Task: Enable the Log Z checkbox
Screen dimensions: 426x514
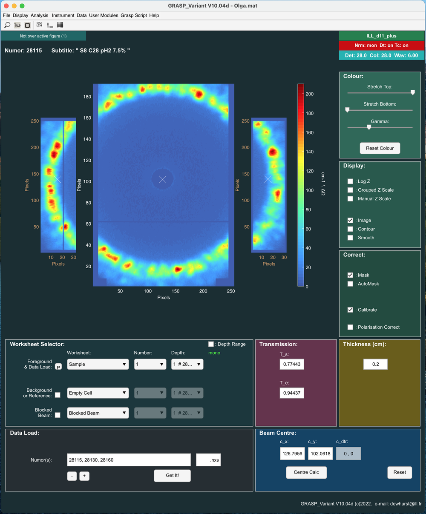Action: click(x=350, y=181)
